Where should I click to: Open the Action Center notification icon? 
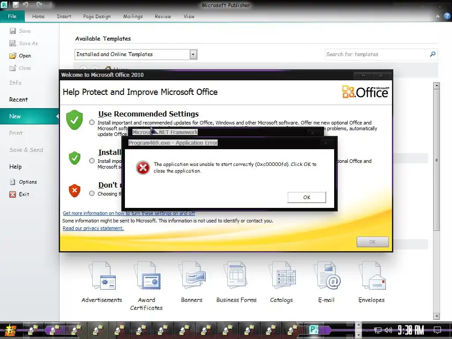(x=437, y=330)
